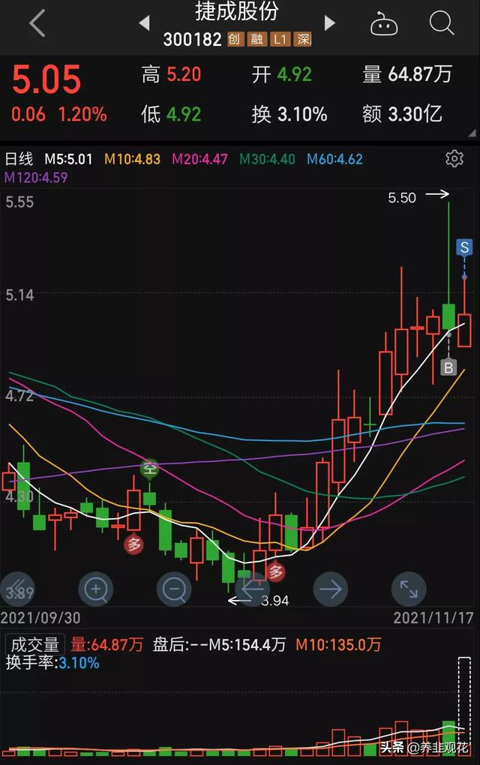Viewport: 480px width, 765px height.
Task: Move chart right with arrow button
Action: 330,589
